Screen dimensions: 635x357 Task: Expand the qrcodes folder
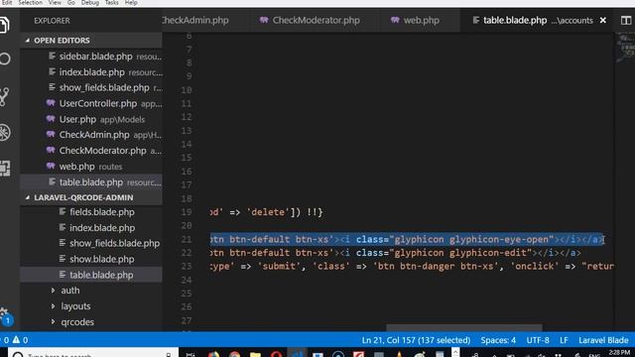(91, 321)
